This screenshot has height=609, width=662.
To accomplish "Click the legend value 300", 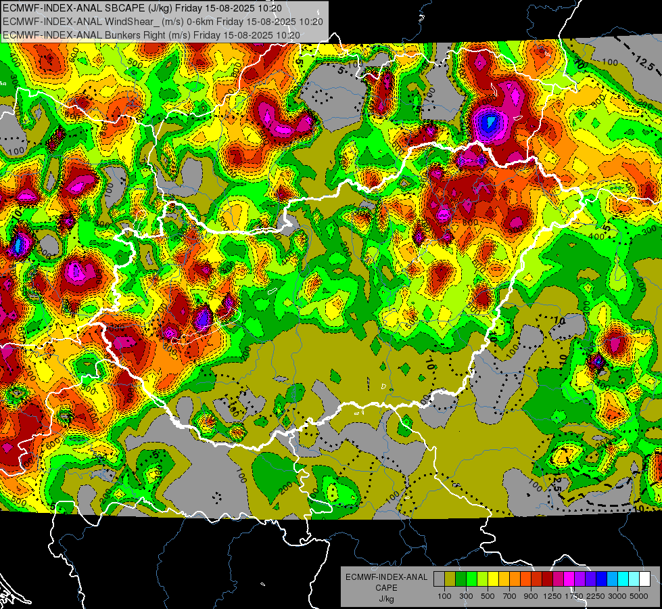I will [466, 596].
